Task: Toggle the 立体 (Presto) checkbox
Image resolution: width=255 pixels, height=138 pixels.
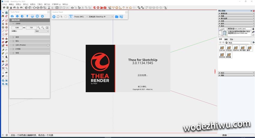Action: pyautogui.click(x=48, y=45)
